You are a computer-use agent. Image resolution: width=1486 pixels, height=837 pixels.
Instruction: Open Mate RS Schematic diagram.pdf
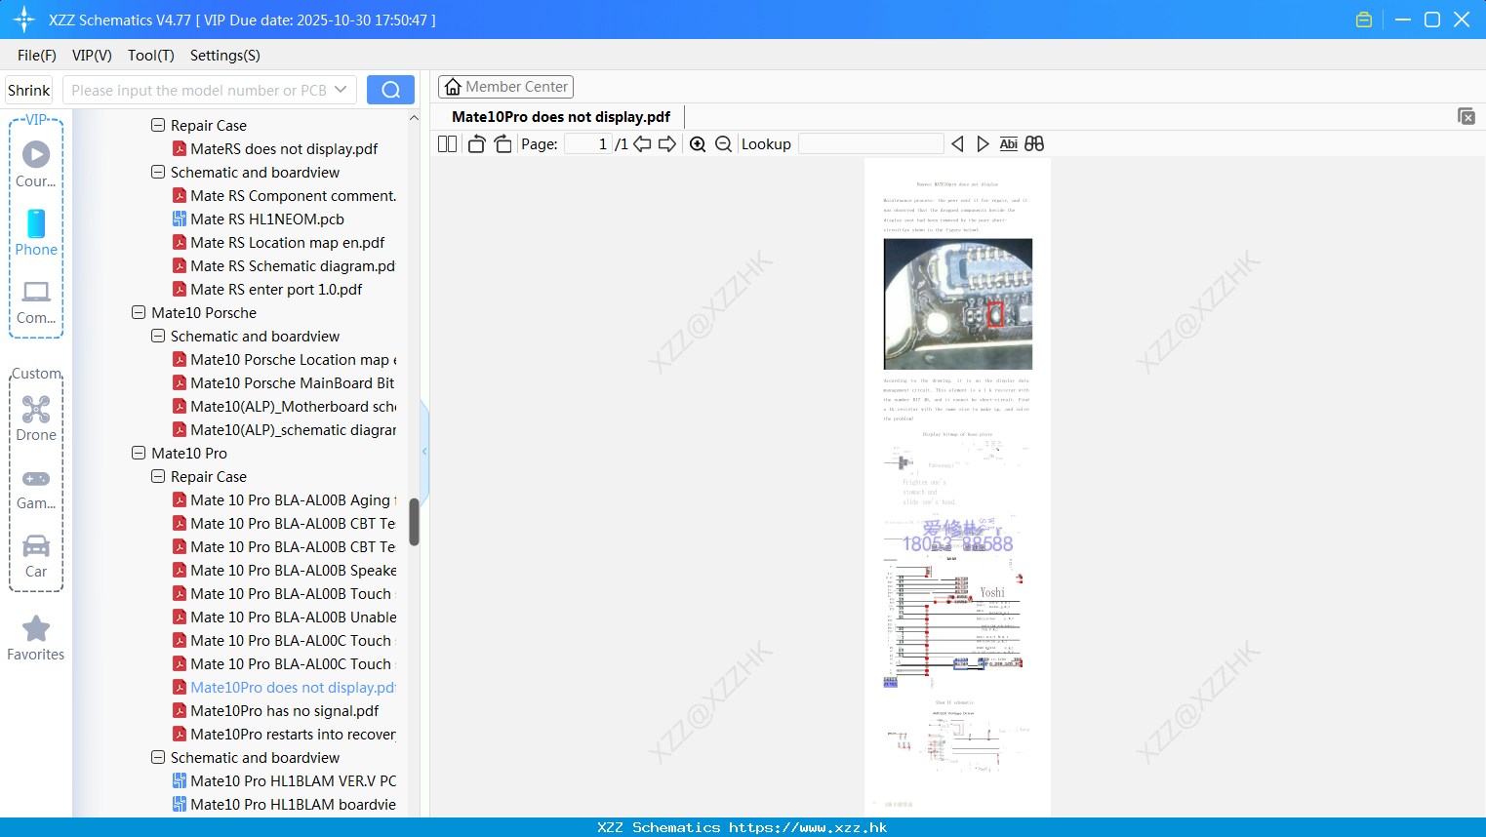293,266
